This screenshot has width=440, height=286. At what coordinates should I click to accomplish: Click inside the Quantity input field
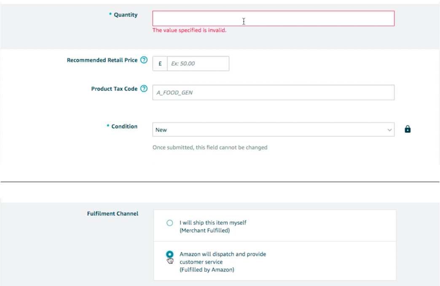273,19
